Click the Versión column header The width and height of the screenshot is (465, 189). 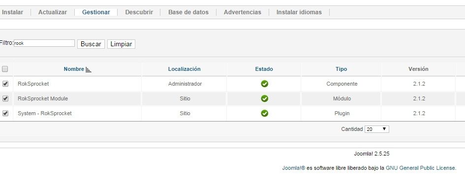pos(418,69)
